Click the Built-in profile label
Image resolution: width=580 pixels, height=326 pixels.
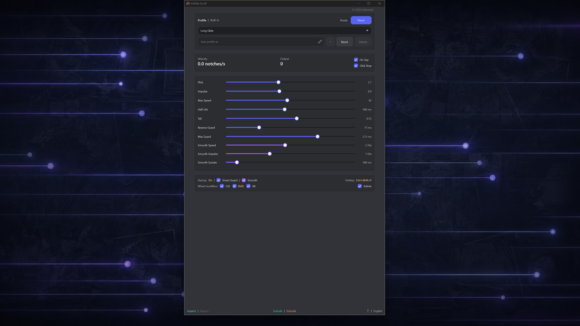click(x=214, y=20)
